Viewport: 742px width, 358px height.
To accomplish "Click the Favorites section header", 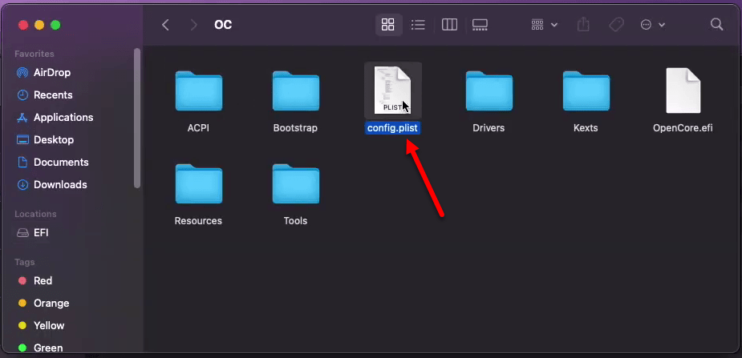I will 34,54.
